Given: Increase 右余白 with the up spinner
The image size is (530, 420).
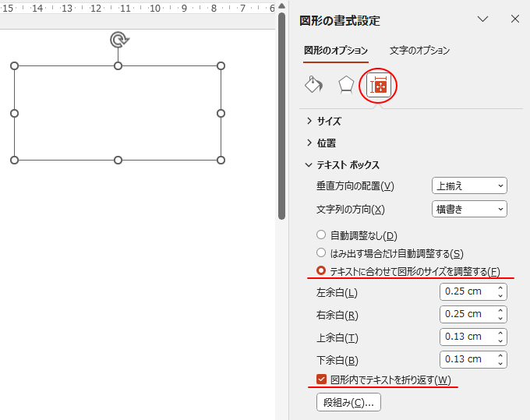Looking at the screenshot, I should [500, 311].
